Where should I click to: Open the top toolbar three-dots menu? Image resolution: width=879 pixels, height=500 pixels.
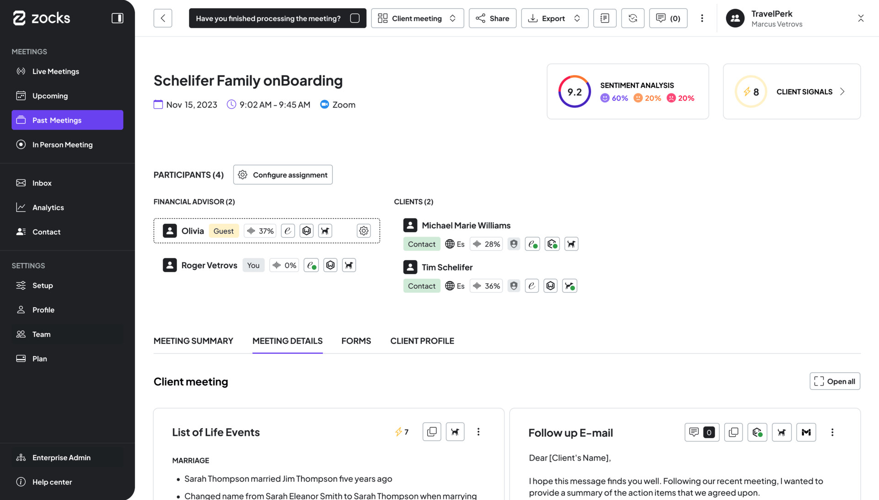pyautogui.click(x=702, y=18)
